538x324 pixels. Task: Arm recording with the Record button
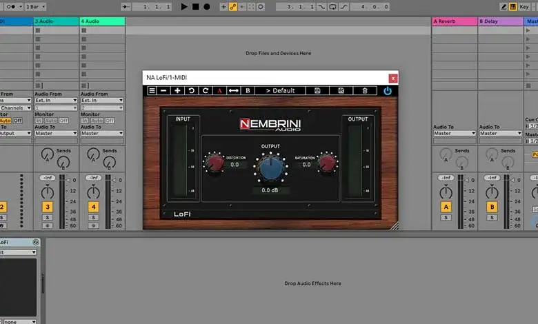(206, 6)
